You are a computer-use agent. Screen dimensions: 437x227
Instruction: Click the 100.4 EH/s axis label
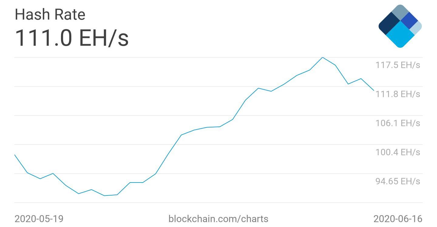(x=398, y=152)
